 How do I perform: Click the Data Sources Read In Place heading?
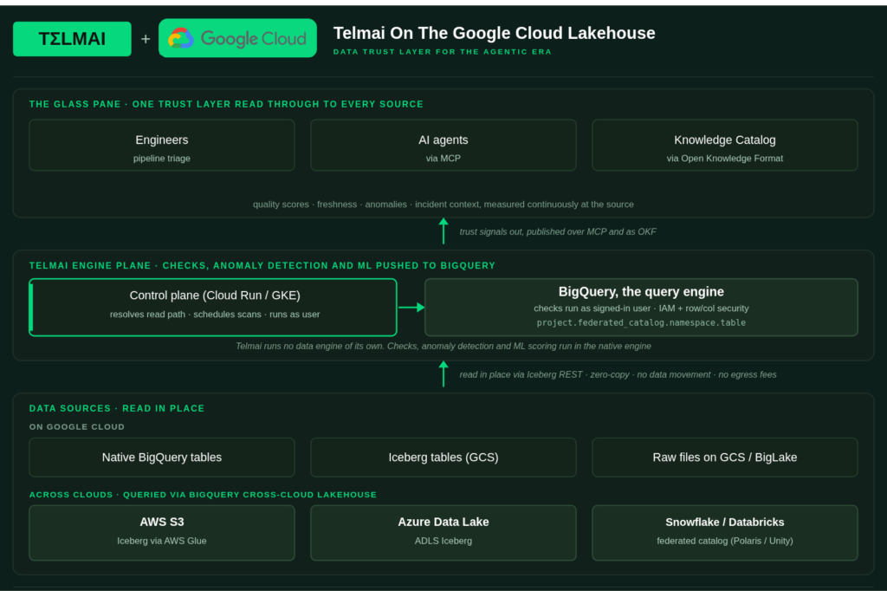(117, 408)
